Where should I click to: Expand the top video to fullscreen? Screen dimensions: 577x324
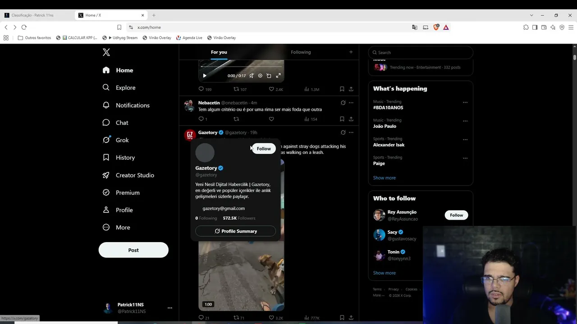pos(278,76)
